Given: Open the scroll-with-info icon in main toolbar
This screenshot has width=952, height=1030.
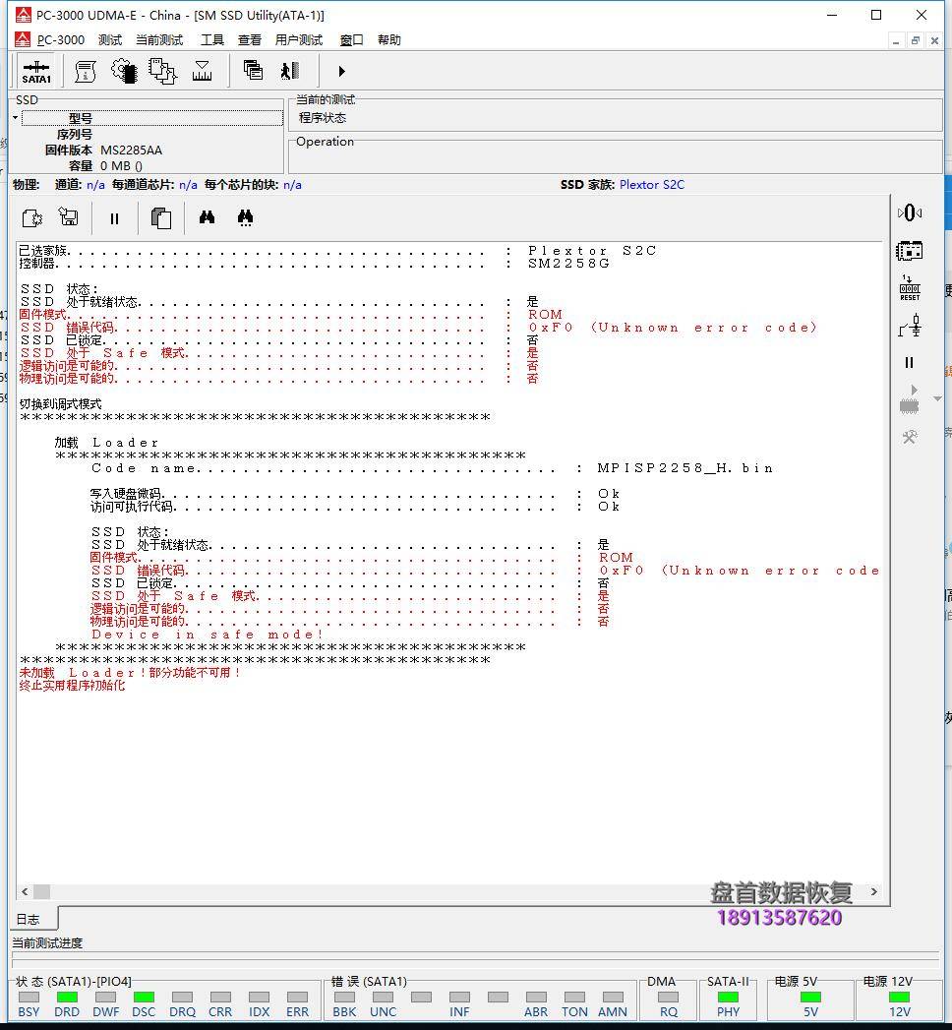Looking at the screenshot, I should [85, 71].
